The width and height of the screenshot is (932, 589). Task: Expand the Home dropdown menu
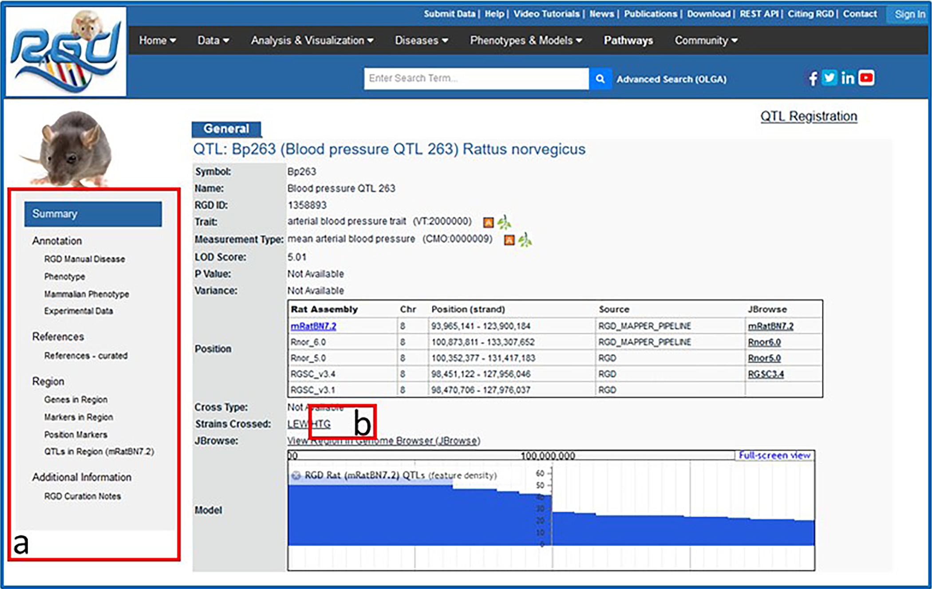157,40
